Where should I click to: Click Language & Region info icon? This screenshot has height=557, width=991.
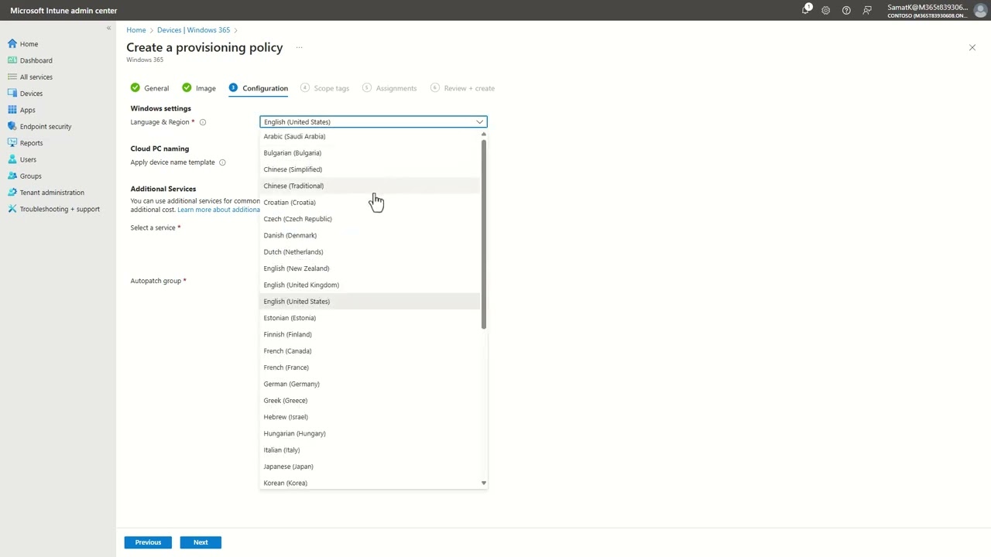point(203,122)
